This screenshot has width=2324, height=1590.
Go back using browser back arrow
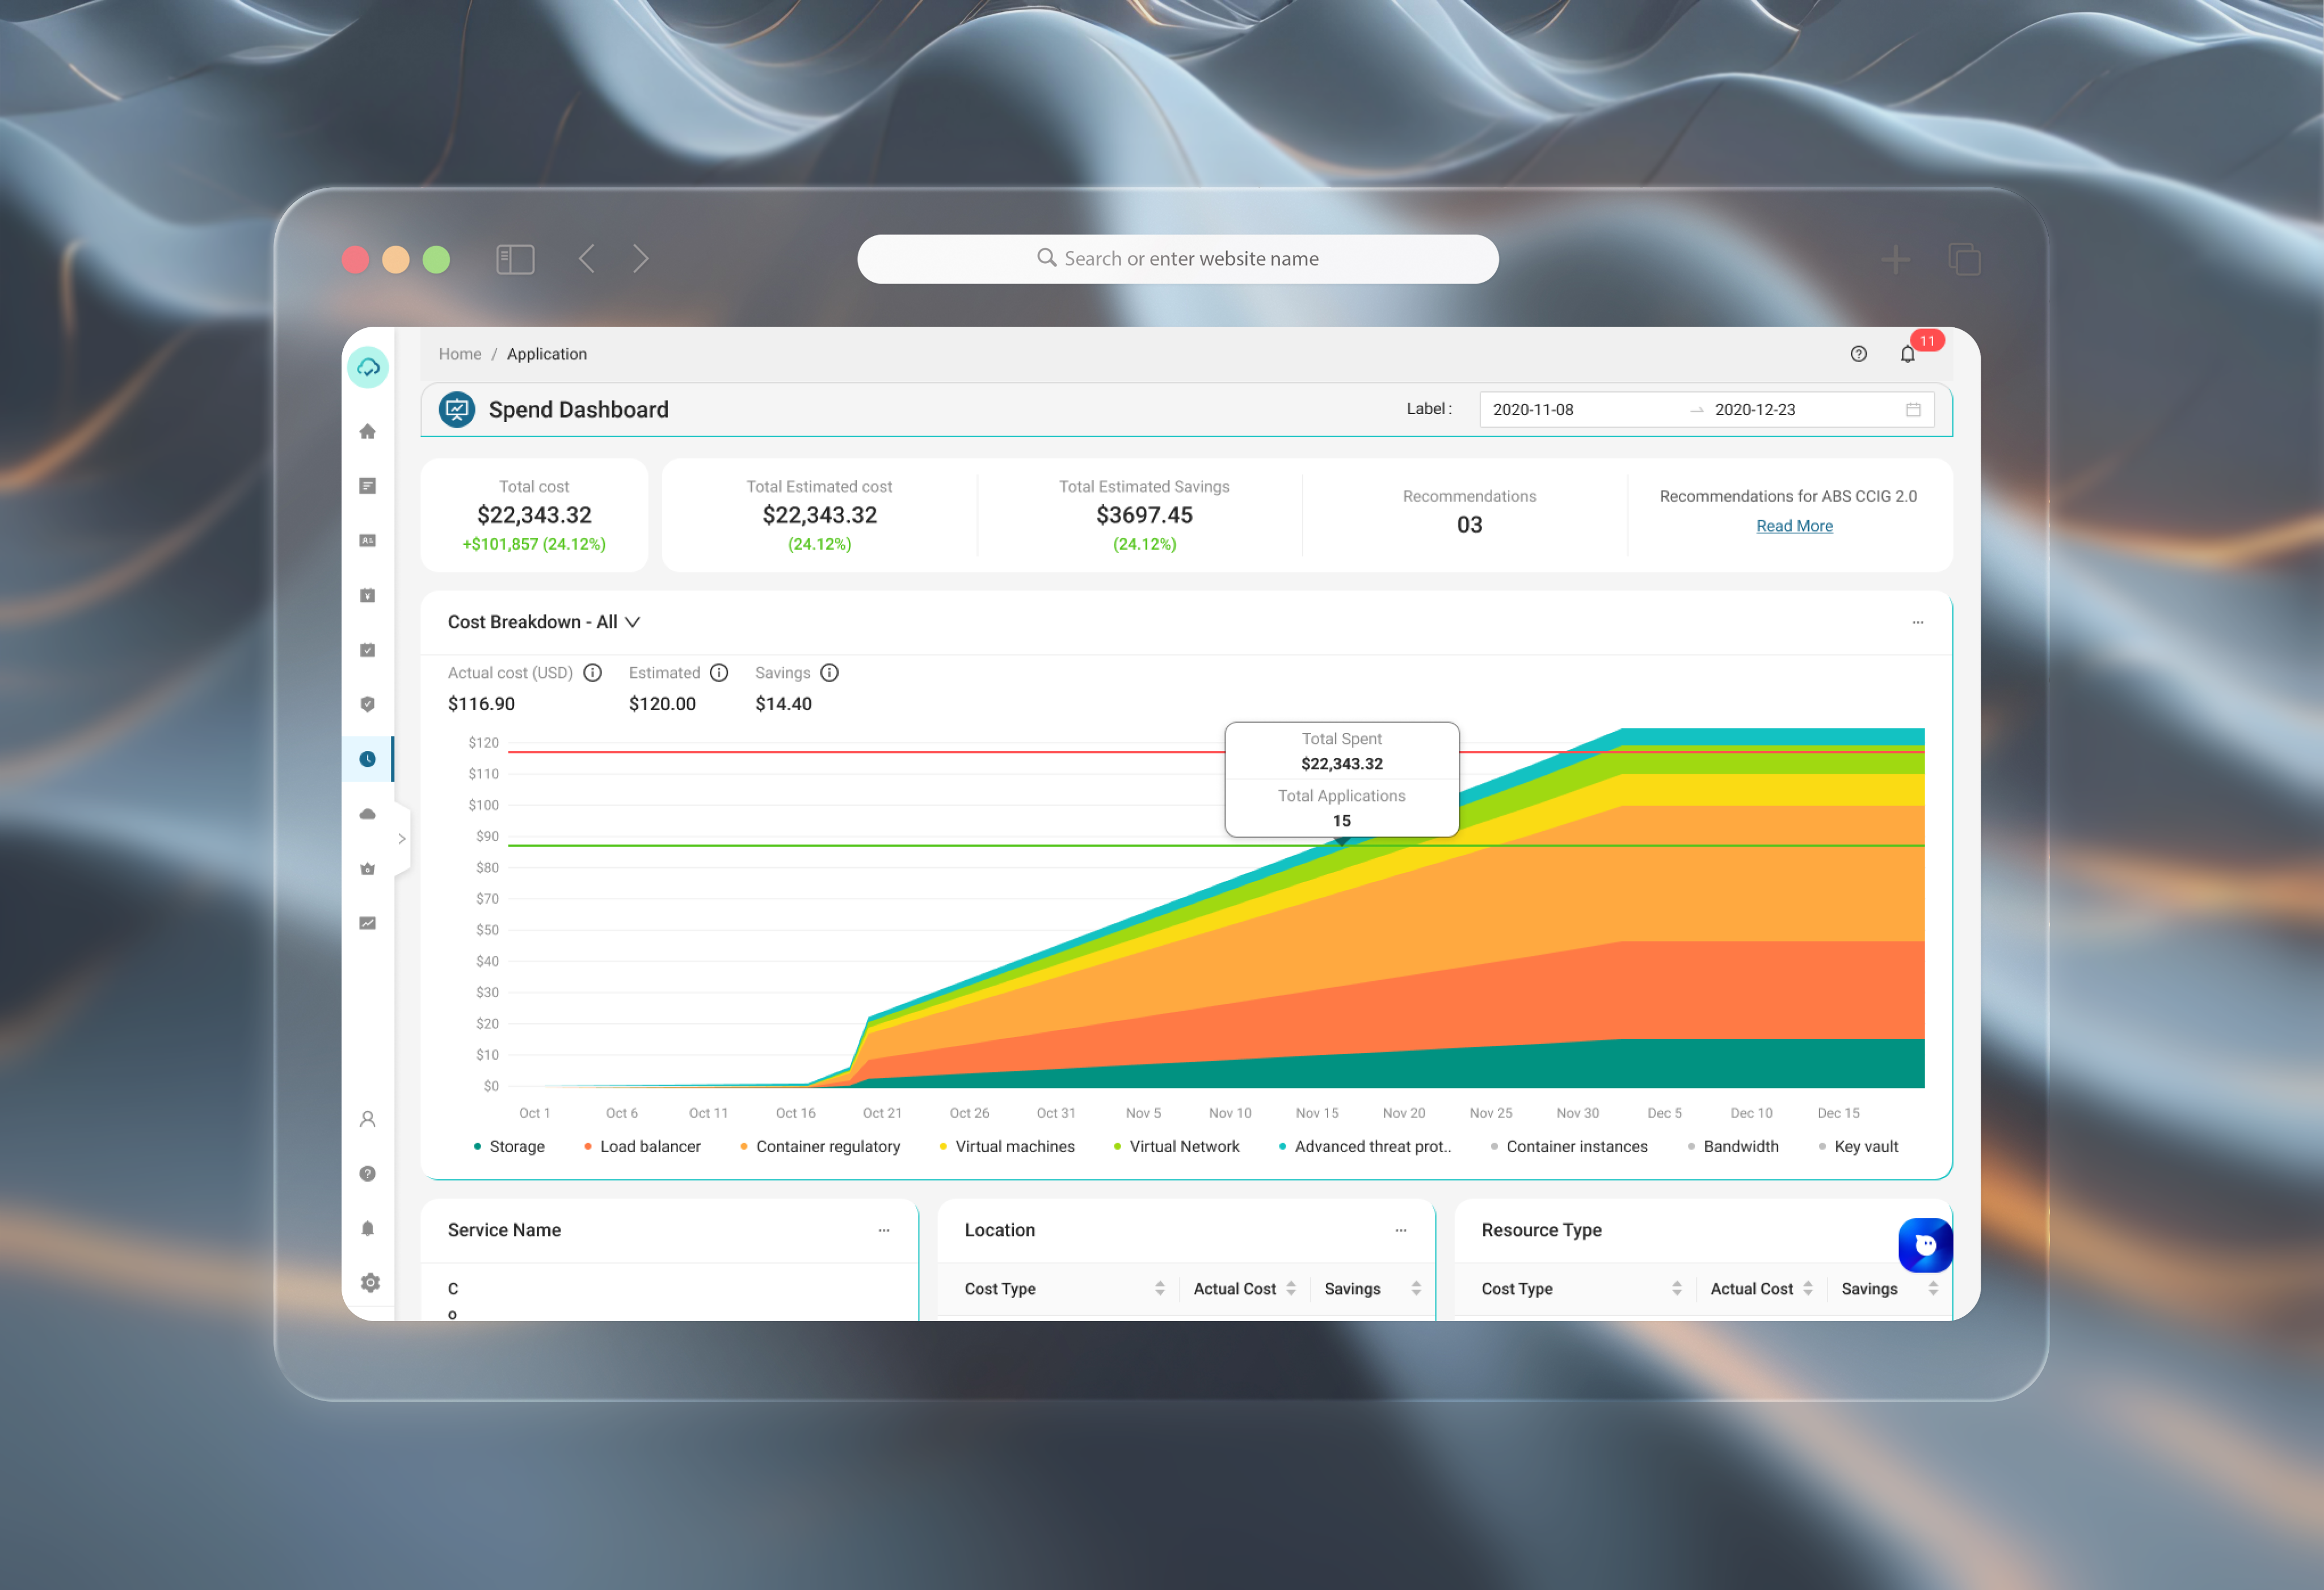[588, 259]
